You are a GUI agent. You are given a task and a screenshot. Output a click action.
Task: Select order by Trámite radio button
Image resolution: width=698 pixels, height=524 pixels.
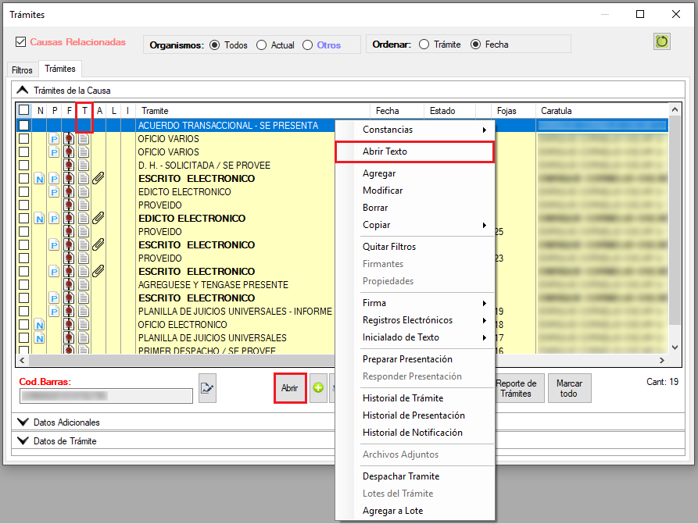(424, 45)
